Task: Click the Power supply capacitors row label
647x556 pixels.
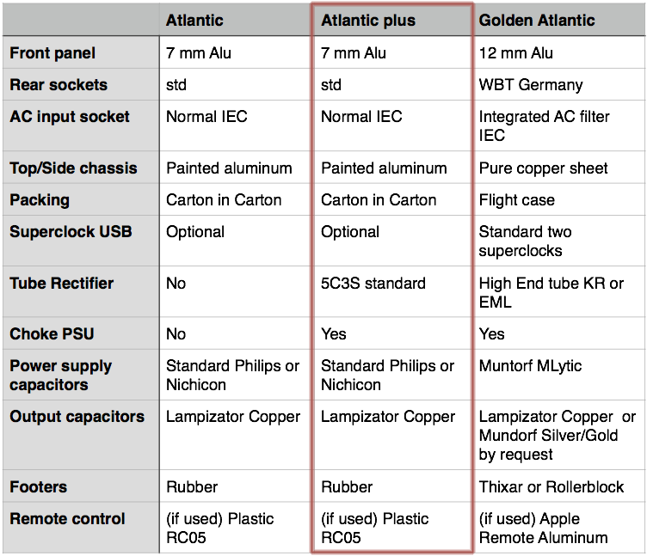Action: [x=61, y=376]
